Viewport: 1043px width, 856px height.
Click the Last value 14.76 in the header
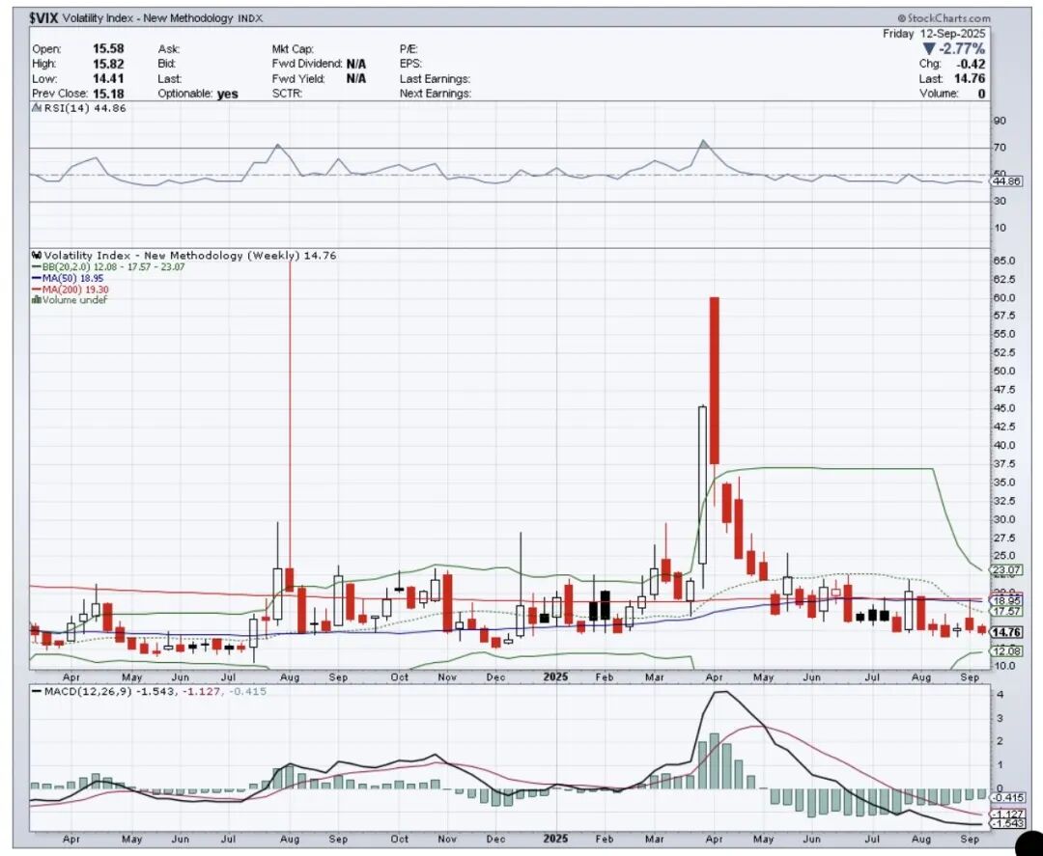(x=971, y=79)
